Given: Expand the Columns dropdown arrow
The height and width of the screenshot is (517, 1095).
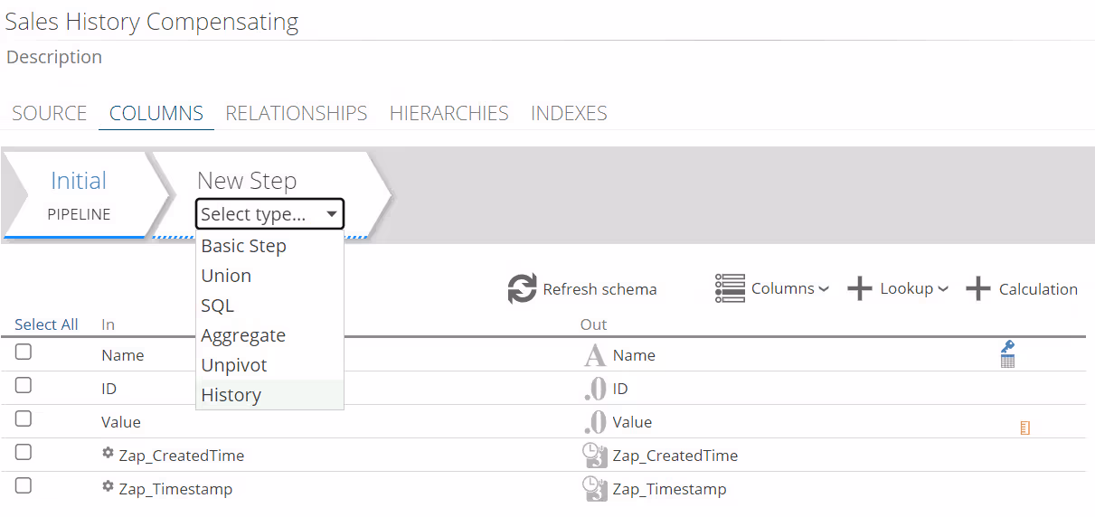Looking at the screenshot, I should 824,289.
